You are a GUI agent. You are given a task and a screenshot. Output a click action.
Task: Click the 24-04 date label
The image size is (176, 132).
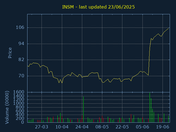pyautogui.click(x=82, y=127)
